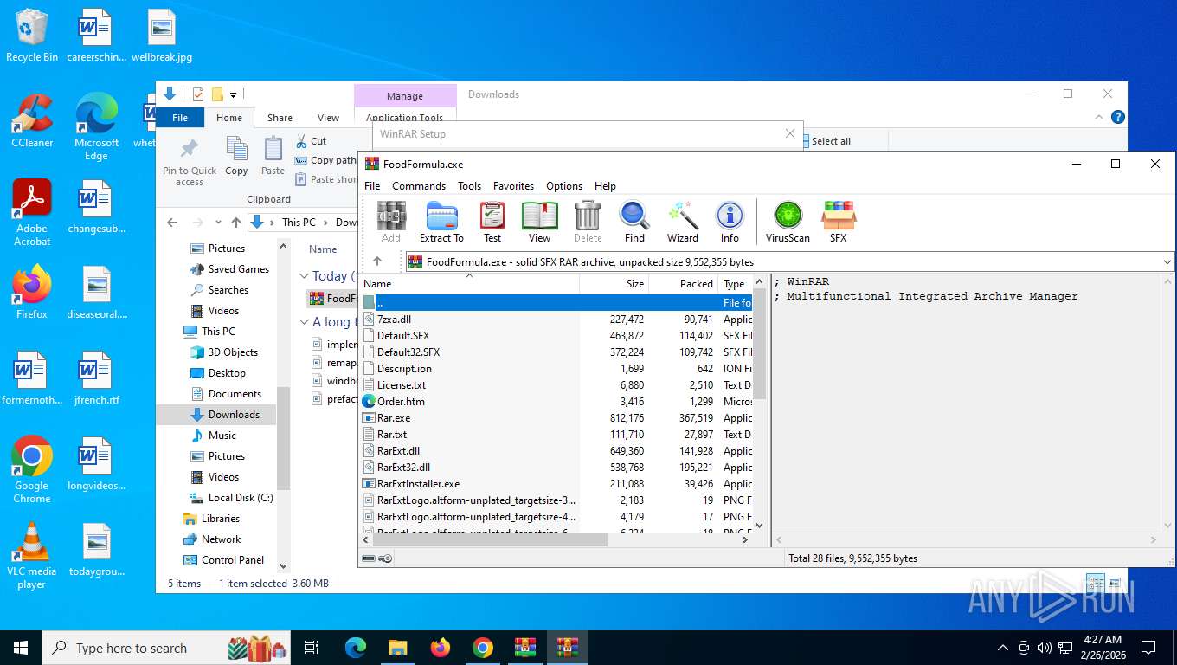Click the Paste icon in Explorer ribbon
This screenshot has height=665, width=1177.
point(273,157)
